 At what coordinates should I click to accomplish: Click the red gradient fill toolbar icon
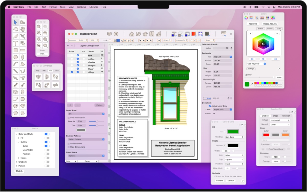[194, 34]
